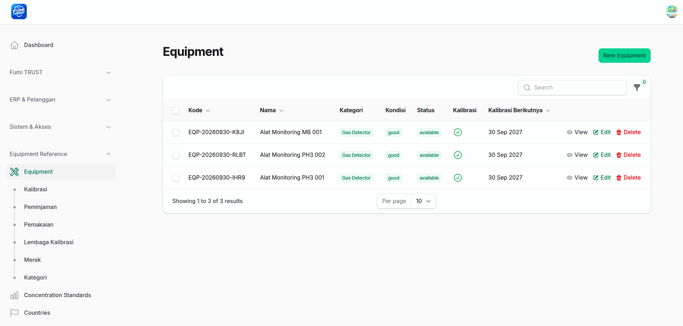View Alat Monitoring PH3 002 details
This screenshot has height=326, width=683.
coord(577,155)
